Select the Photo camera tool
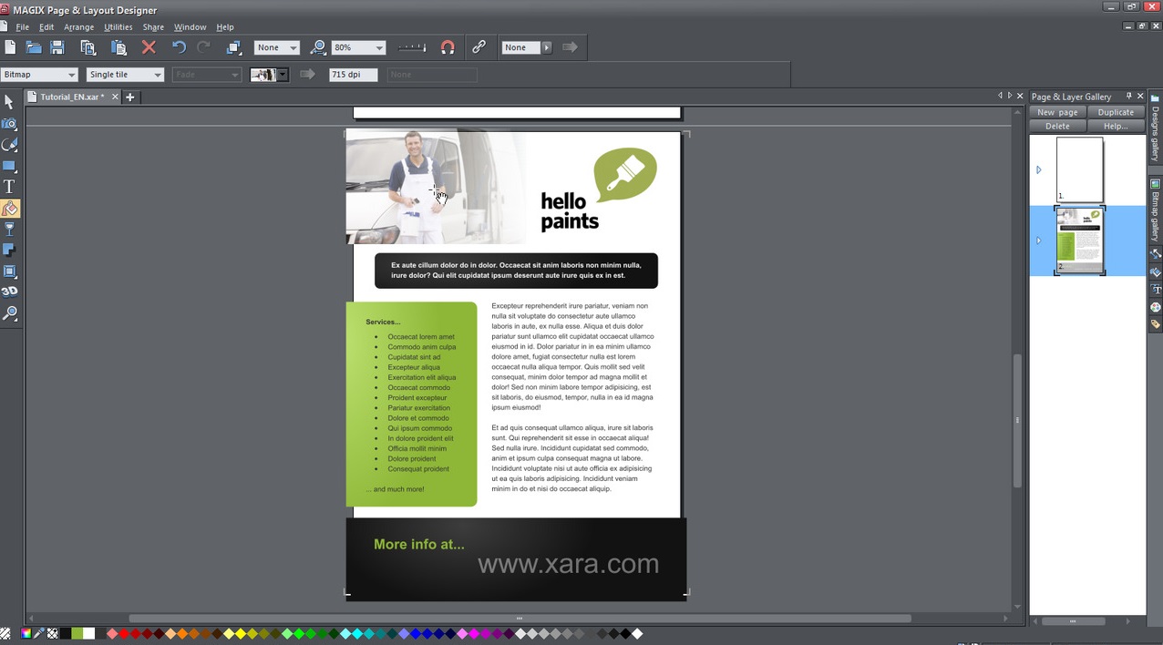Viewport: 1163px width, 645px height. click(x=9, y=123)
